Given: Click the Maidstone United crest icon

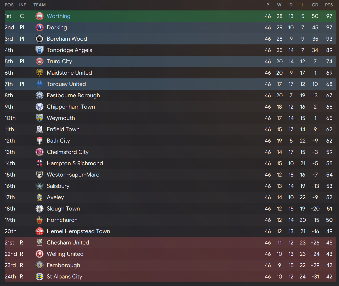Looking at the screenshot, I should pyautogui.click(x=39, y=73).
